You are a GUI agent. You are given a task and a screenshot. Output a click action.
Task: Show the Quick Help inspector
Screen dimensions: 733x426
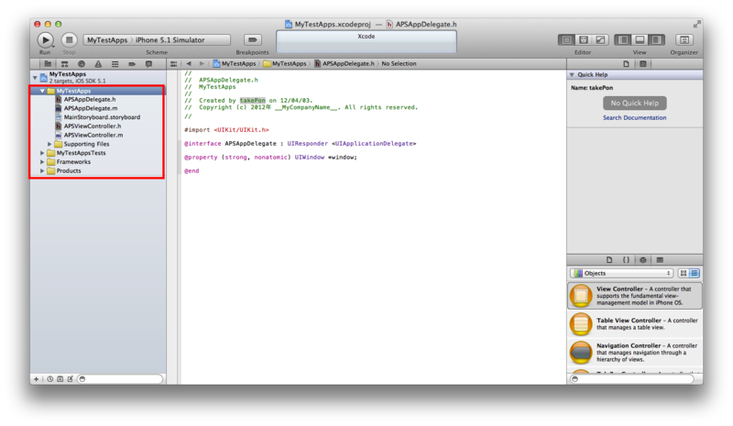coord(643,64)
